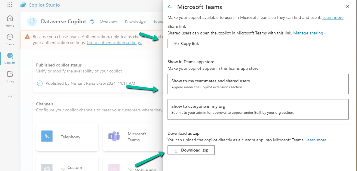Screen dimensions: 357x171
Task: Switch to the Knowledge tab
Action: pos(135,22)
